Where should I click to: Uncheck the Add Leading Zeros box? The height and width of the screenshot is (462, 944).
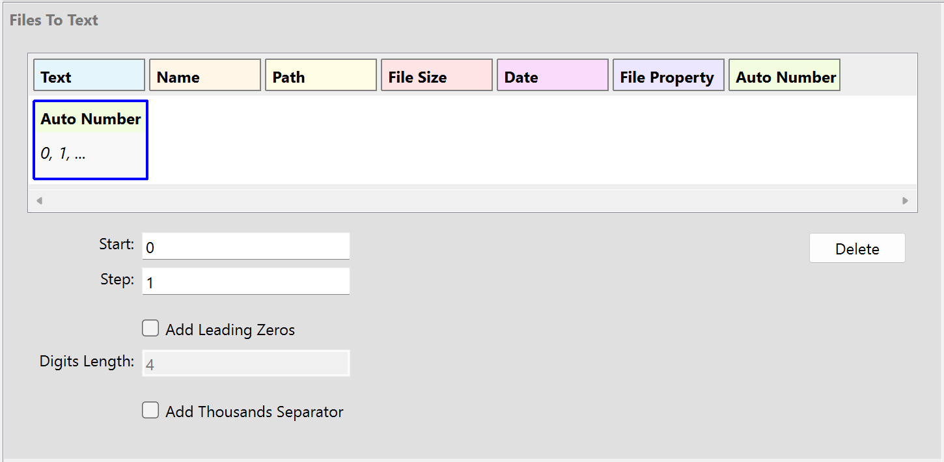[150, 328]
